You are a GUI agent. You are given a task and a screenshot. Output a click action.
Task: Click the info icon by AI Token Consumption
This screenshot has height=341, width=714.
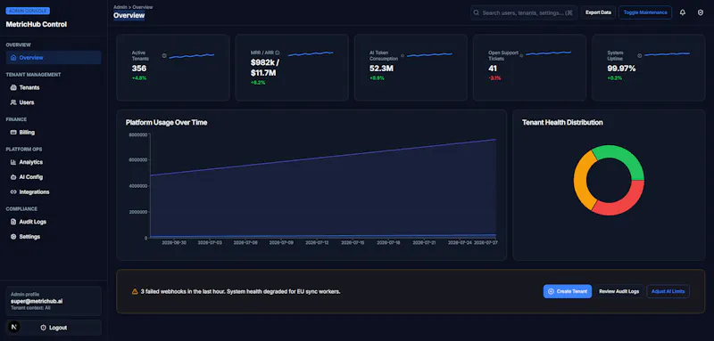point(403,56)
